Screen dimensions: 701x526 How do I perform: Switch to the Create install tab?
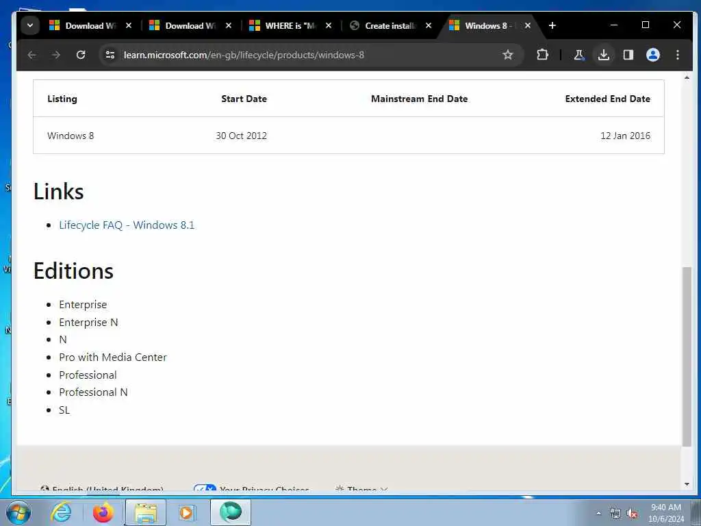click(391, 25)
